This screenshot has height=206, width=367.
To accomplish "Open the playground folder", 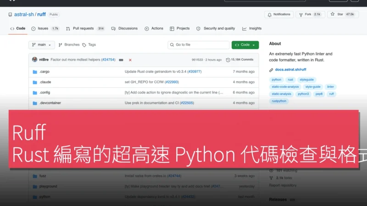I will [48, 186].
